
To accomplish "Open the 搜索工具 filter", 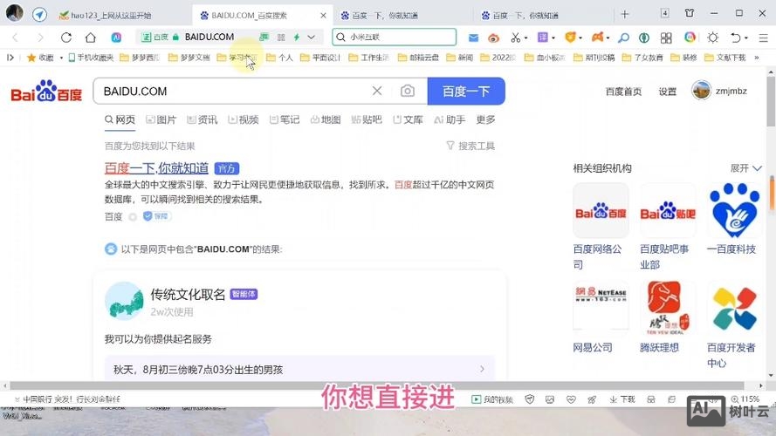I will click(x=470, y=146).
